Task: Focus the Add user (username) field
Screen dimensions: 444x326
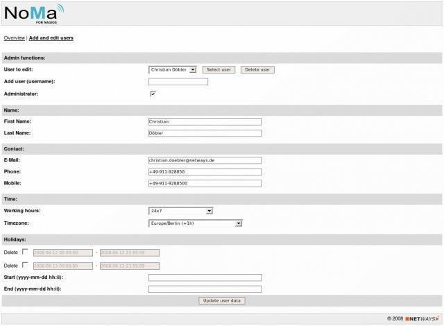Action: (x=178, y=82)
